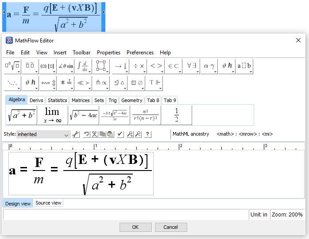309x239 pixels.
Task: Open the superscript and radical templates palette
Action: coord(12,67)
